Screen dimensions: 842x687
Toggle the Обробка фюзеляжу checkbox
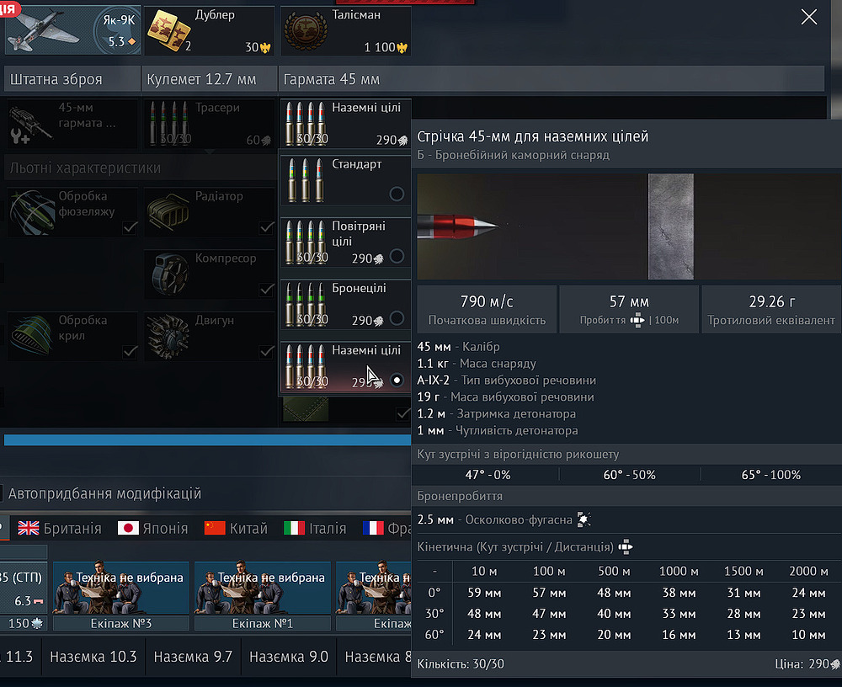(x=130, y=227)
